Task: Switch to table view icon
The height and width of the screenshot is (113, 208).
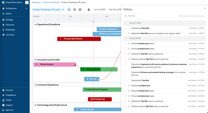Action: click(80, 10)
